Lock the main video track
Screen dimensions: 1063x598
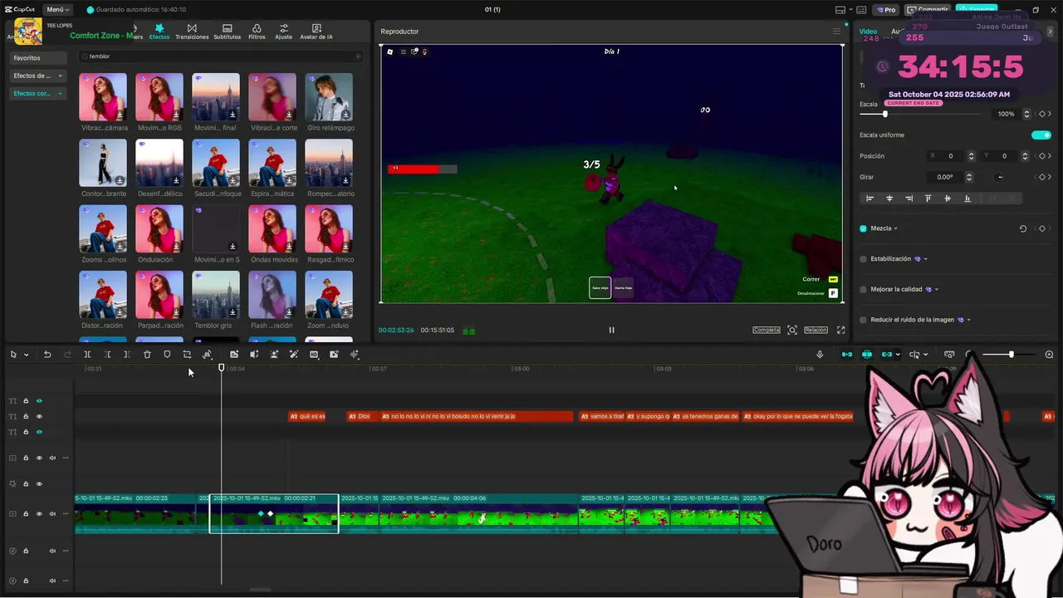(26, 514)
